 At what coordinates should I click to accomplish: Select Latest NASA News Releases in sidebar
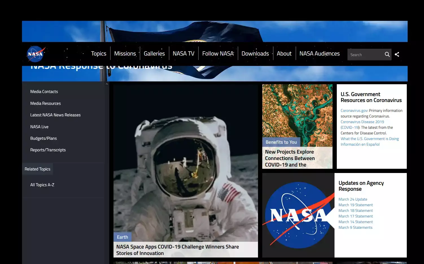pos(55,115)
